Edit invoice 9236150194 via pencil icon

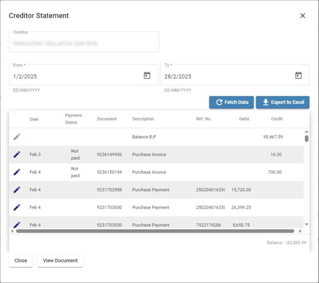pos(17,172)
